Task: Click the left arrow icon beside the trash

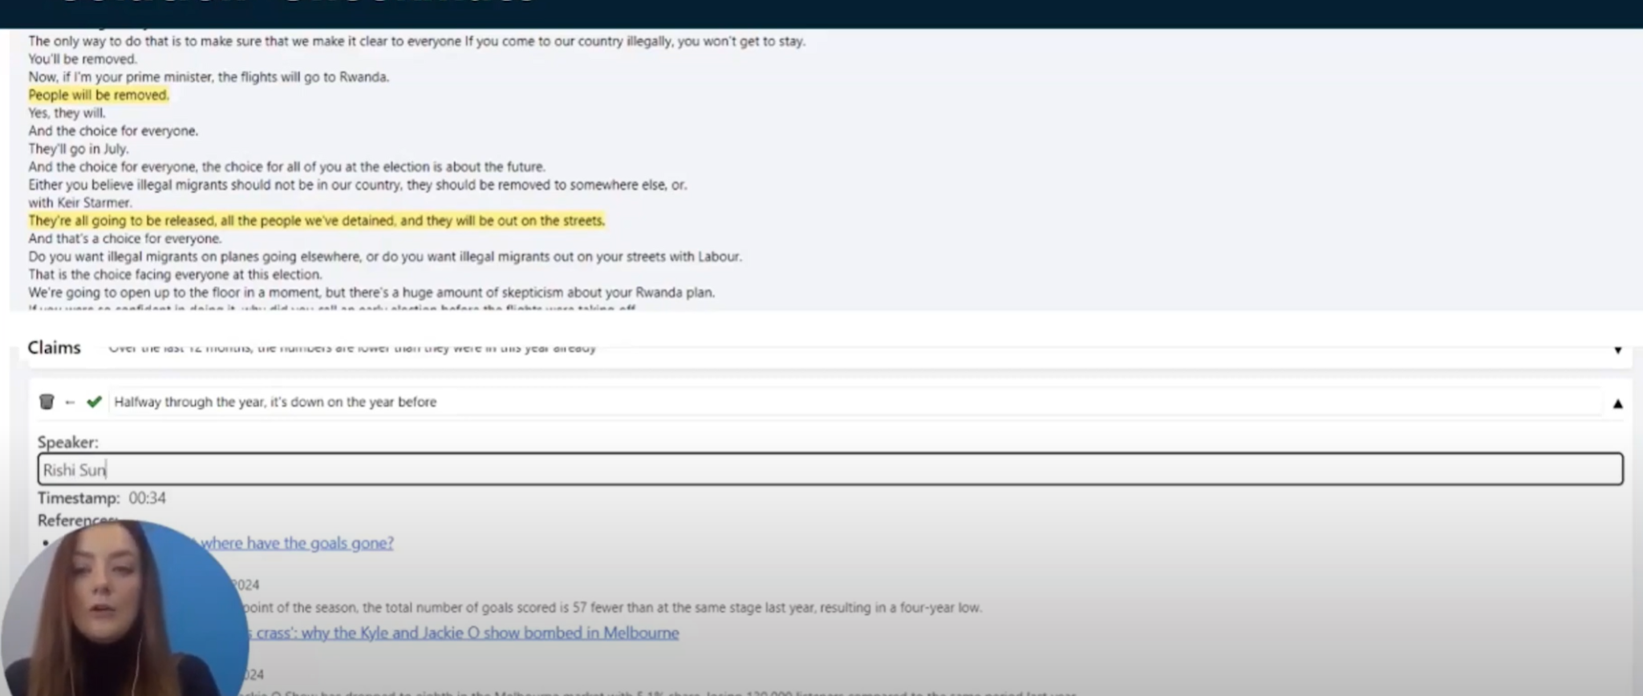Action: tap(70, 403)
